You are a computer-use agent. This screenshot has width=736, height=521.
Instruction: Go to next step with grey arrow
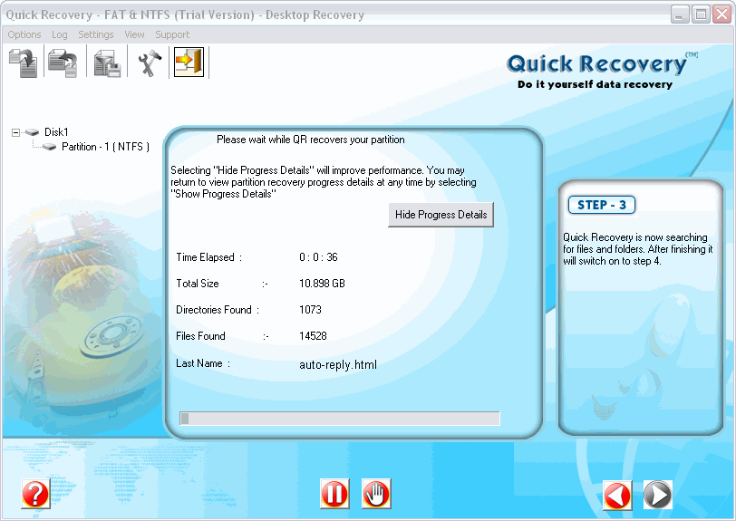658,495
